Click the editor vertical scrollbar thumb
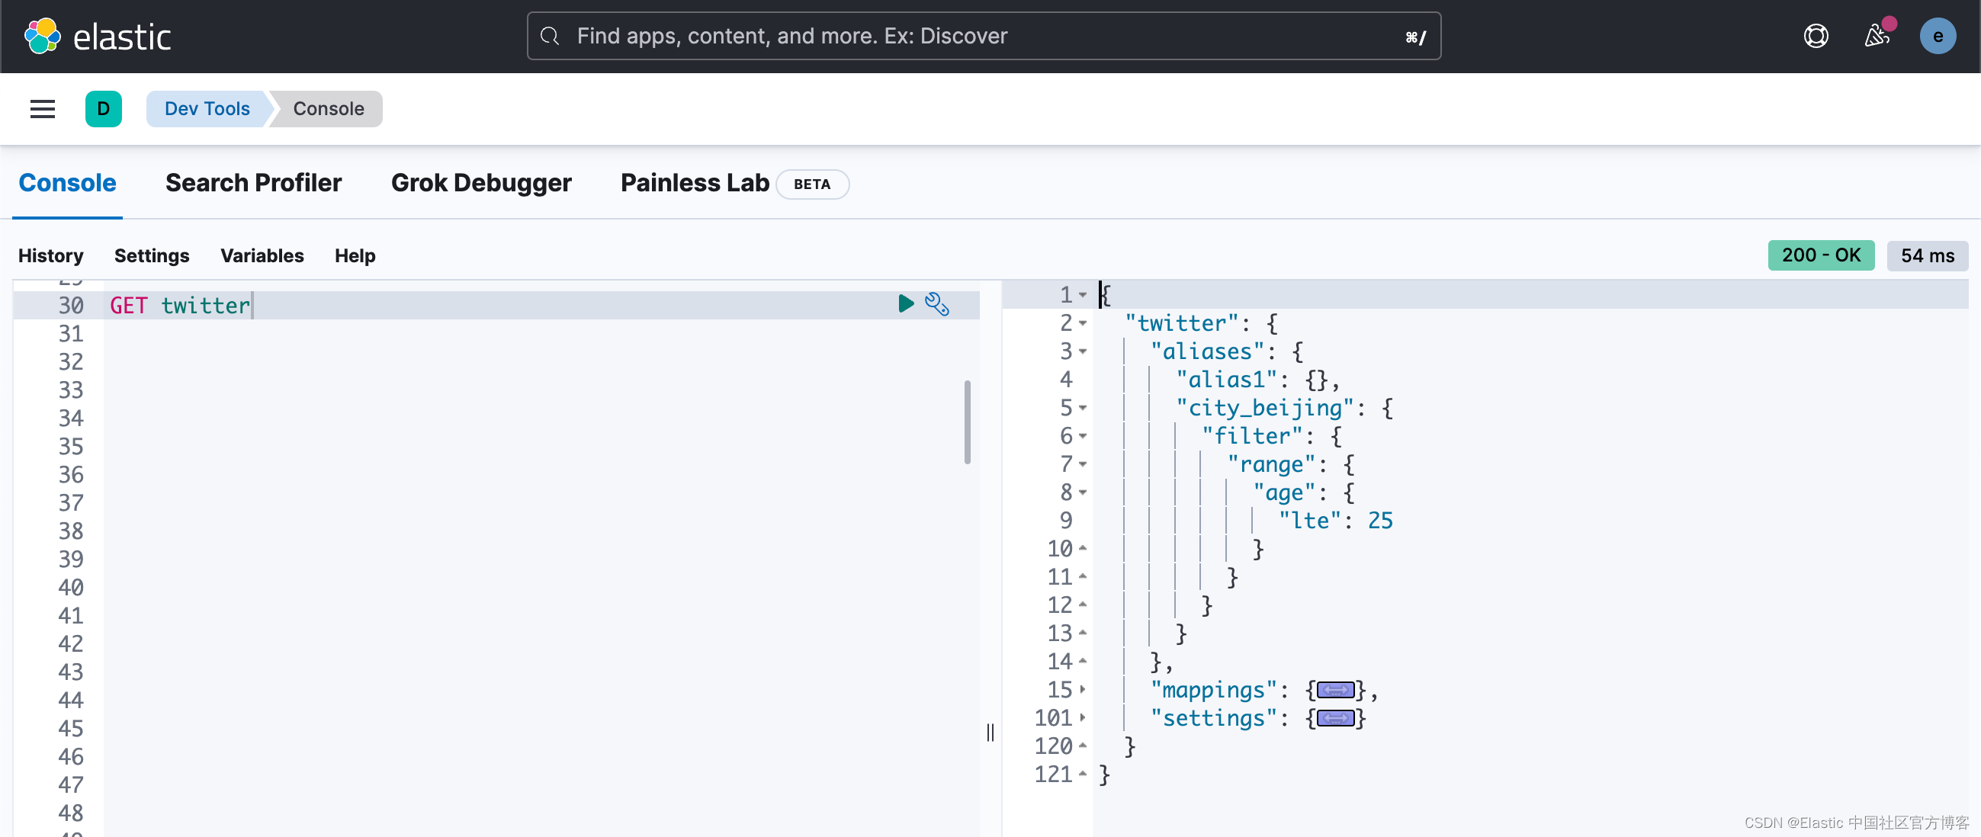 click(x=967, y=422)
